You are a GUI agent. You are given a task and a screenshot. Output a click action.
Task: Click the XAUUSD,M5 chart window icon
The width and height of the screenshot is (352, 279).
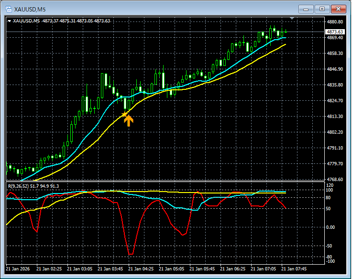pos(9,9)
